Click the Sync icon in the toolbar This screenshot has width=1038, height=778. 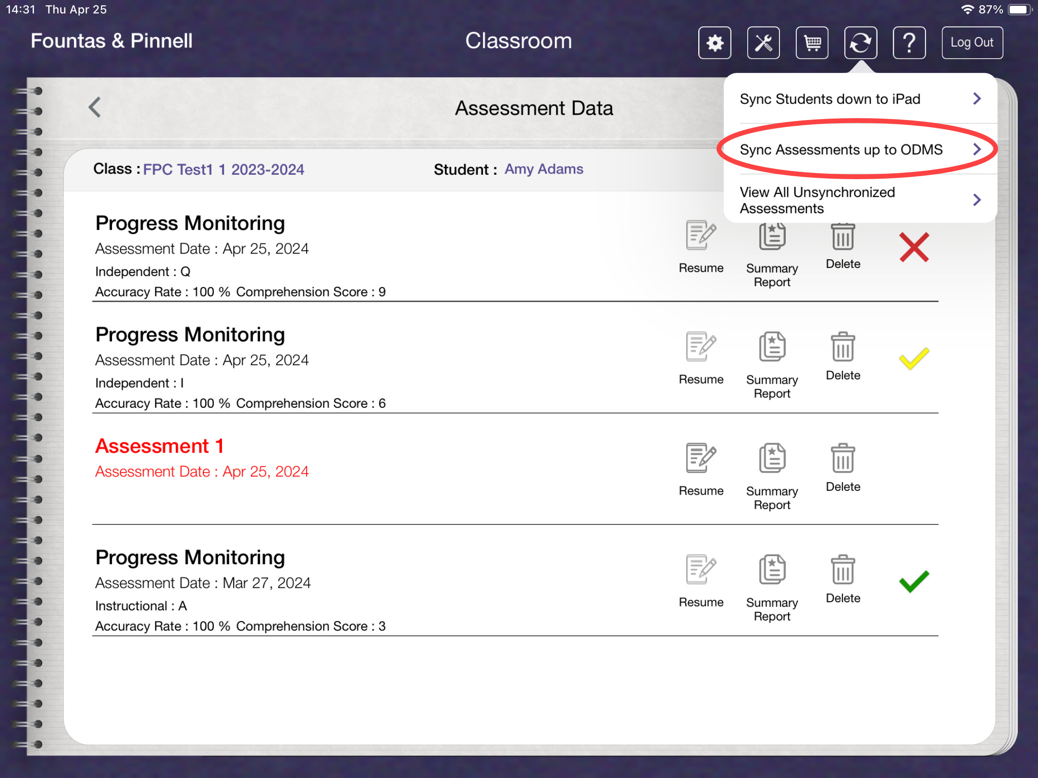860,43
